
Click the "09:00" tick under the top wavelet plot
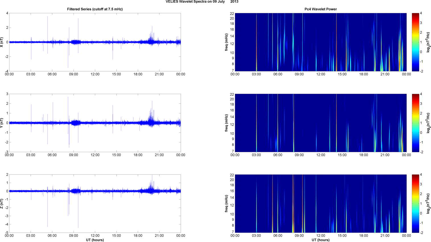[x=299, y=74]
